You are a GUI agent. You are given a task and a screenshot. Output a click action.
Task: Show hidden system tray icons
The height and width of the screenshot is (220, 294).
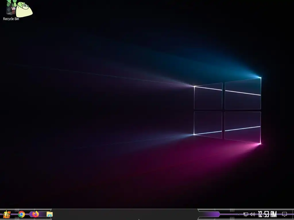[x=239, y=214]
